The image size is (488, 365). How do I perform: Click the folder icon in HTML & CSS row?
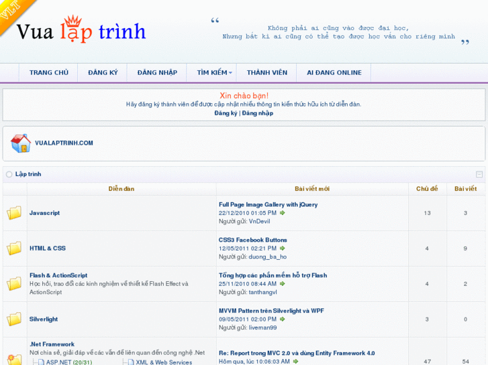(14, 248)
